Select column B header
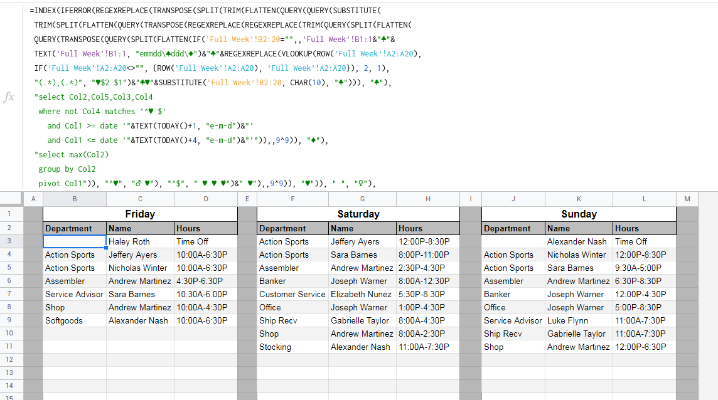This screenshot has width=718, height=400. pos(75,199)
